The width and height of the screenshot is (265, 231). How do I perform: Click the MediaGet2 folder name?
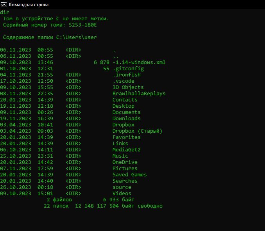click(126, 150)
